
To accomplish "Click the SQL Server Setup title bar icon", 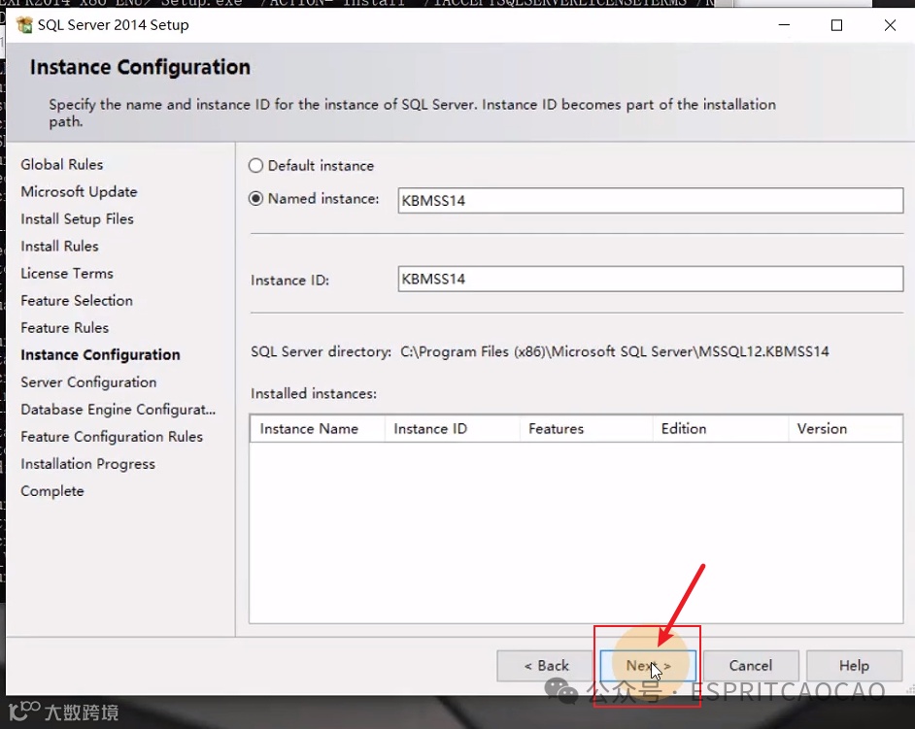I will pos(24,25).
